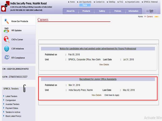
Task: Open SPMCIL Webmail
Action: click(151, 2)
